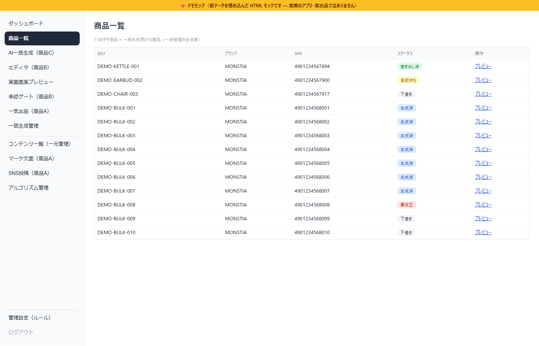Select 商品一覧 in the sidebar

(x=42, y=38)
